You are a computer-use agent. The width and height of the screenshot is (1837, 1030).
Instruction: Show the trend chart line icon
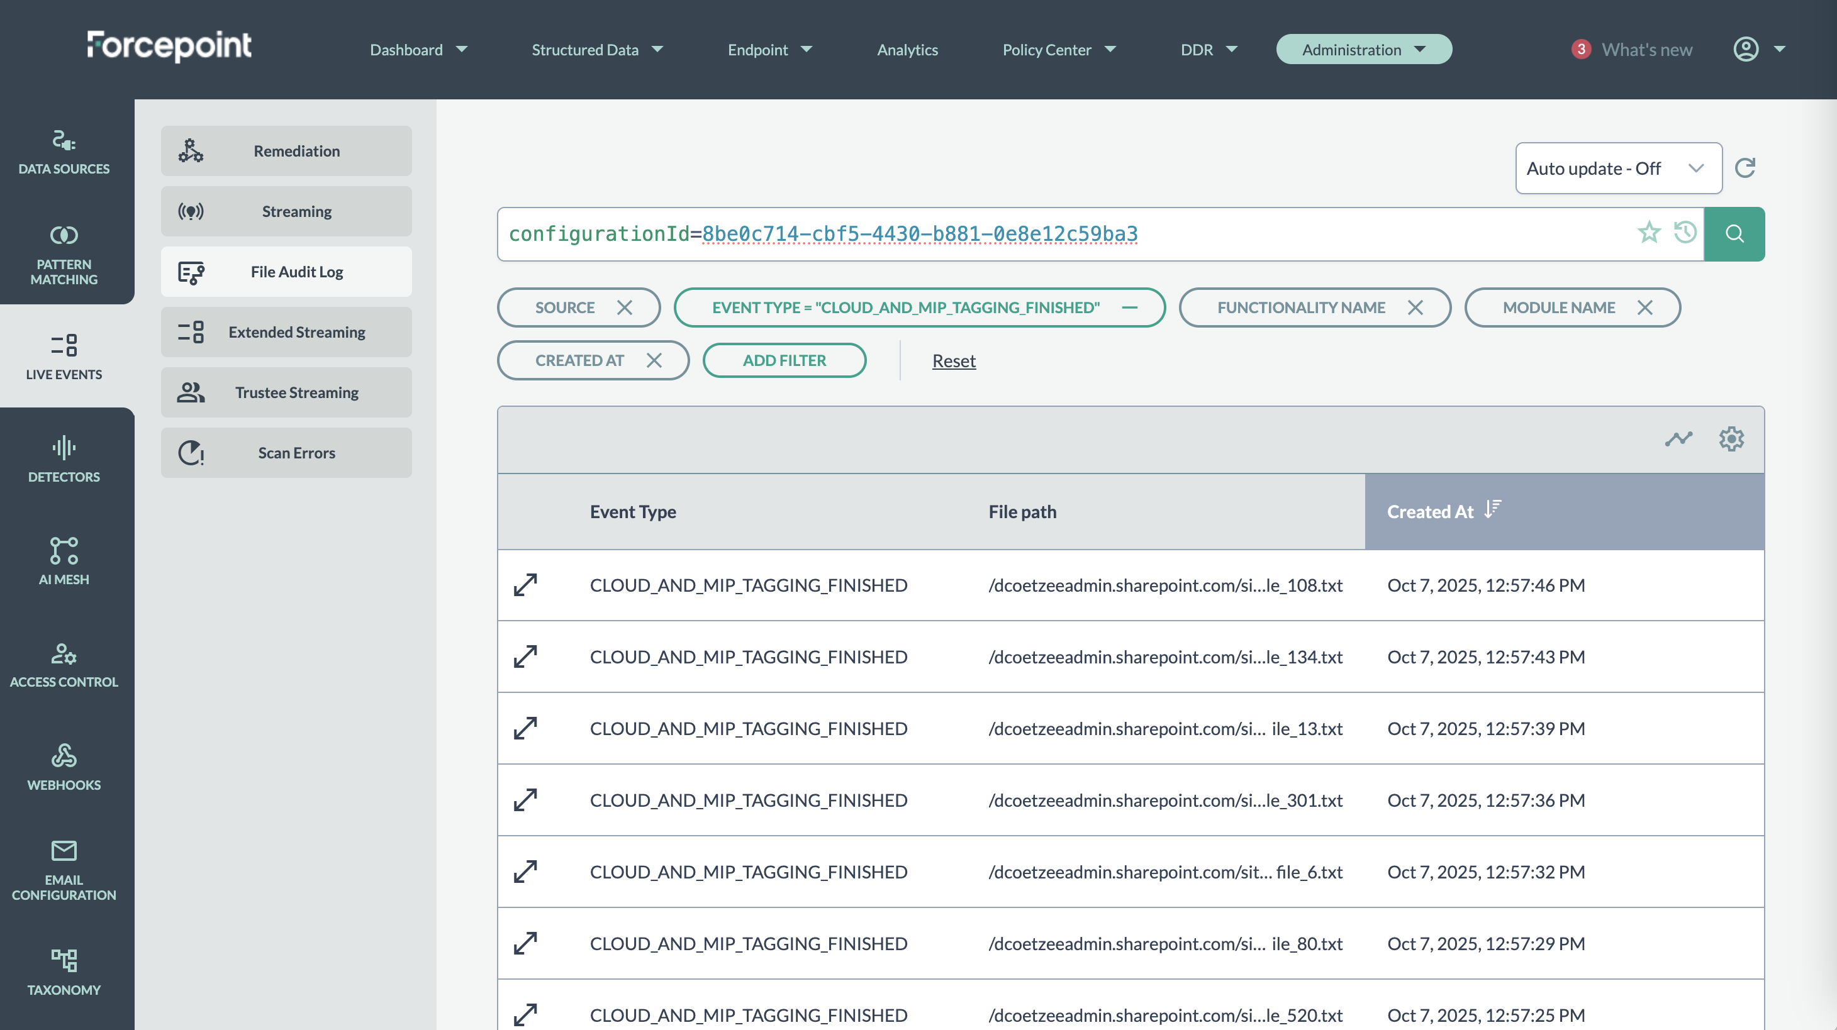coord(1678,438)
